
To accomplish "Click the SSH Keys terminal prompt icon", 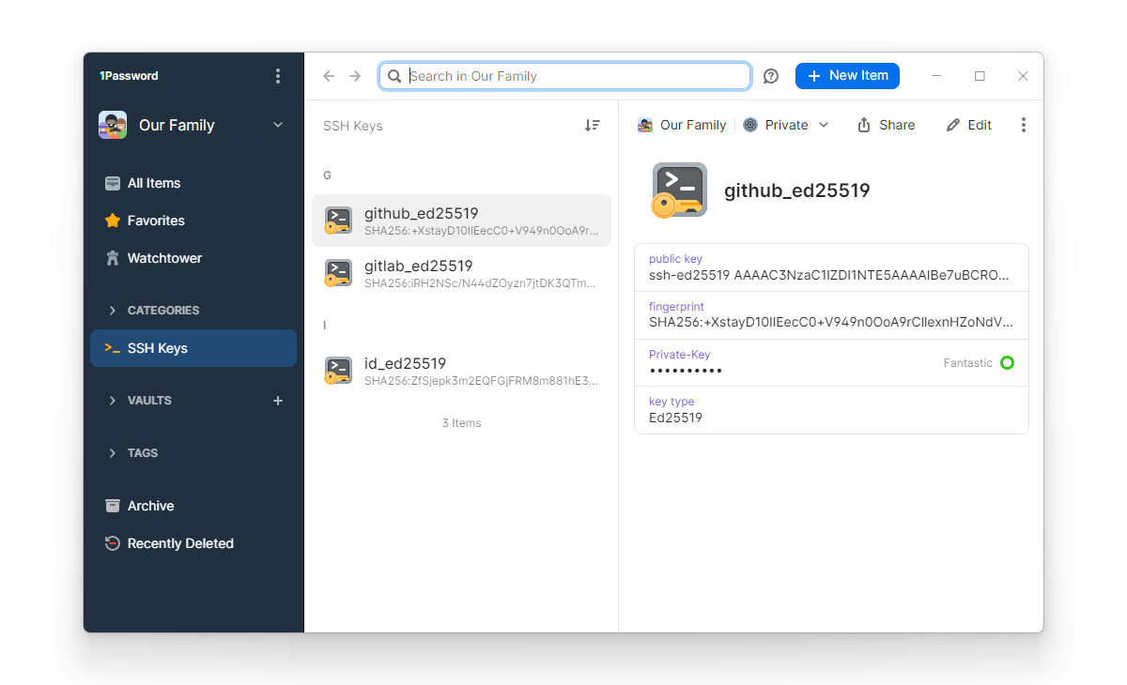I will click(112, 348).
